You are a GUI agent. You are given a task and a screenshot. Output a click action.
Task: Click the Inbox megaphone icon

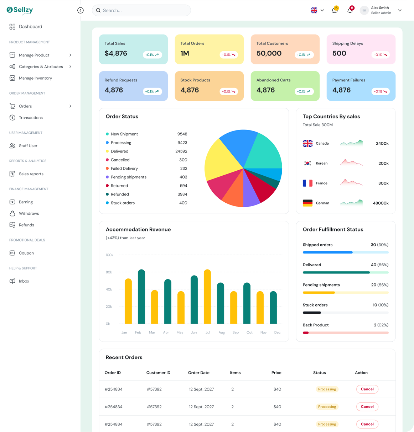pyautogui.click(x=12, y=281)
